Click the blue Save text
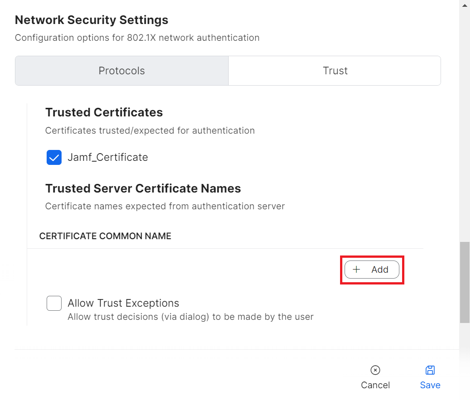Screen dimensions: 470x400 pos(430,385)
